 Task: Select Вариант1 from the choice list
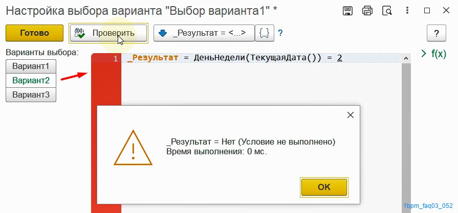[x=31, y=66]
